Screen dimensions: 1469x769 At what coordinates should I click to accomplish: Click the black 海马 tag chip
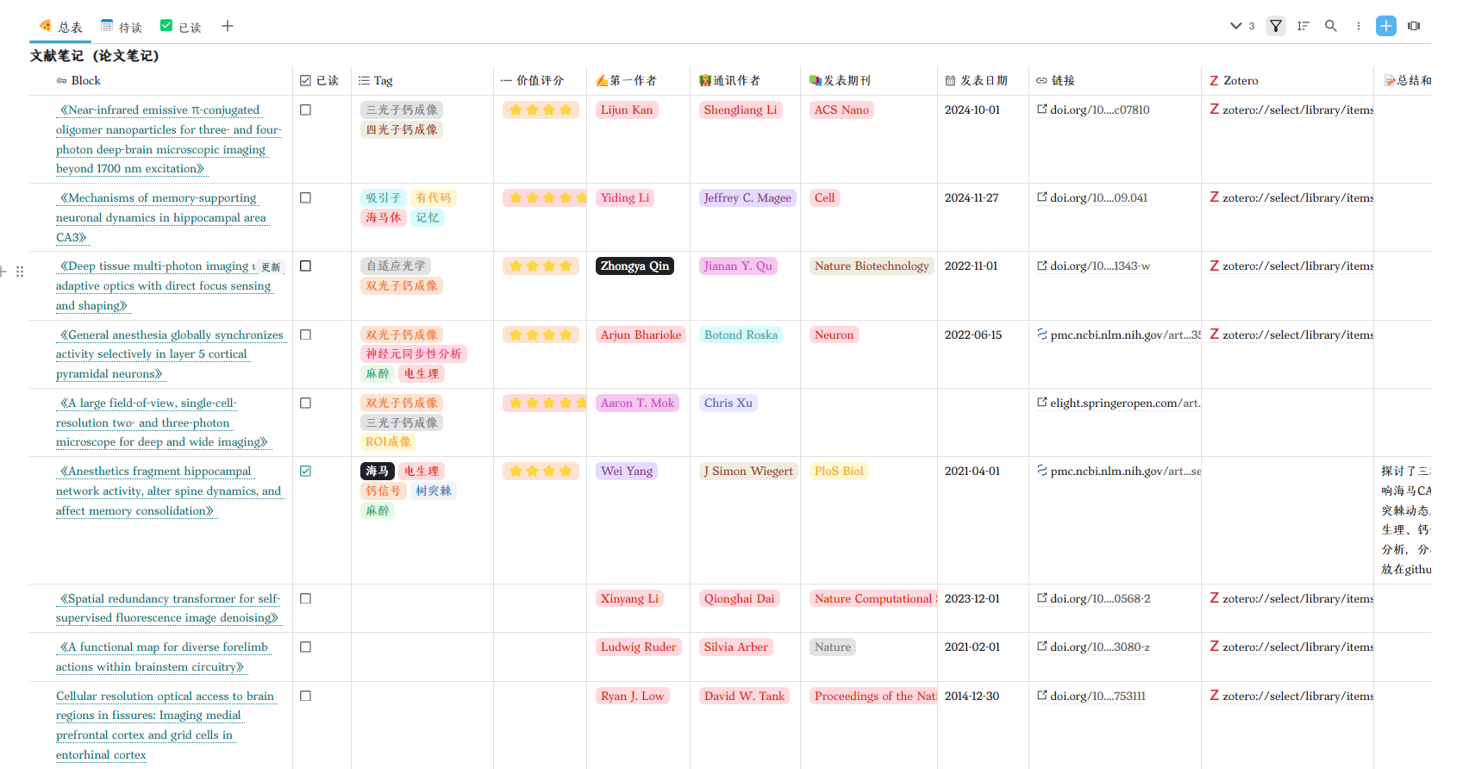378,472
